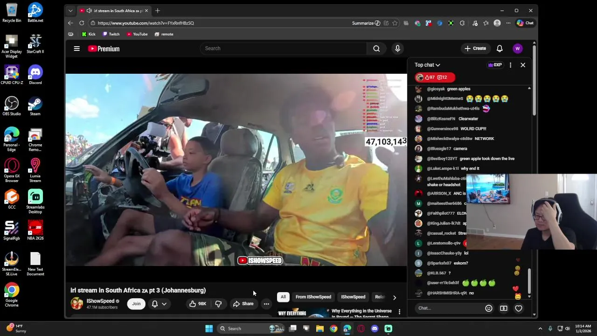Screen dimensions: 597x336
Task: Play the Why Everything in the Universe thumbnail
Action: coord(304,314)
